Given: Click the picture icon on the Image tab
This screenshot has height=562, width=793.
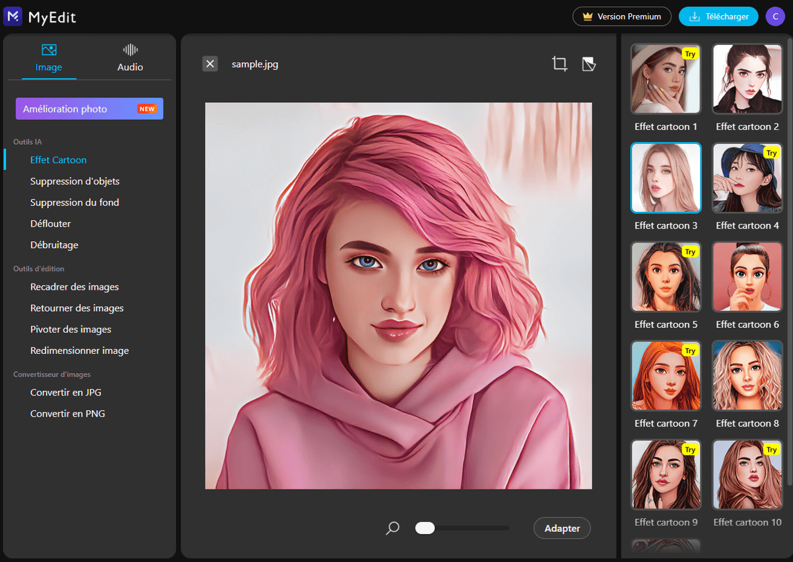Looking at the screenshot, I should (x=48, y=49).
